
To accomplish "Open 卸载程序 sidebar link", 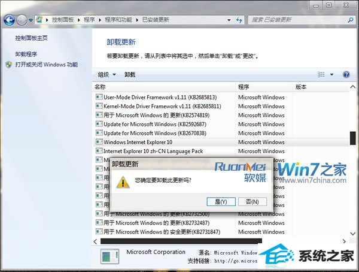I will [26, 54].
